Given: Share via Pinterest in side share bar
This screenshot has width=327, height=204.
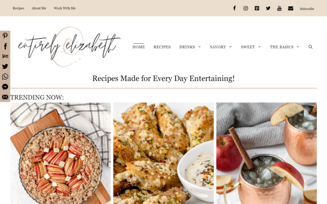Looking at the screenshot, I should point(5,36).
